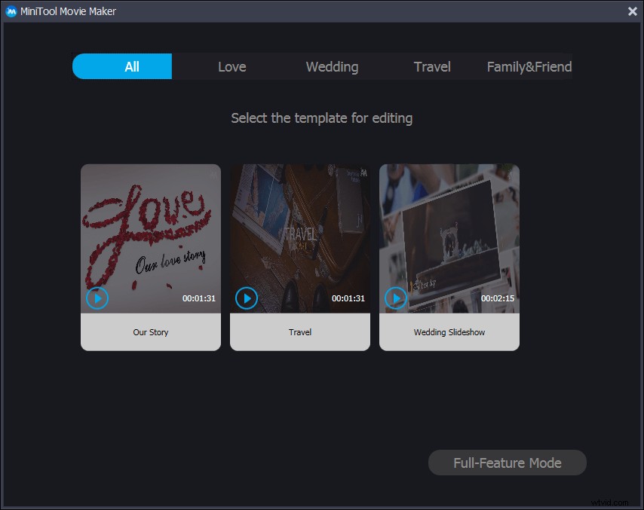The width and height of the screenshot is (644, 510).
Task: Click the MiniTool Movie Maker logo icon
Action: point(11,11)
